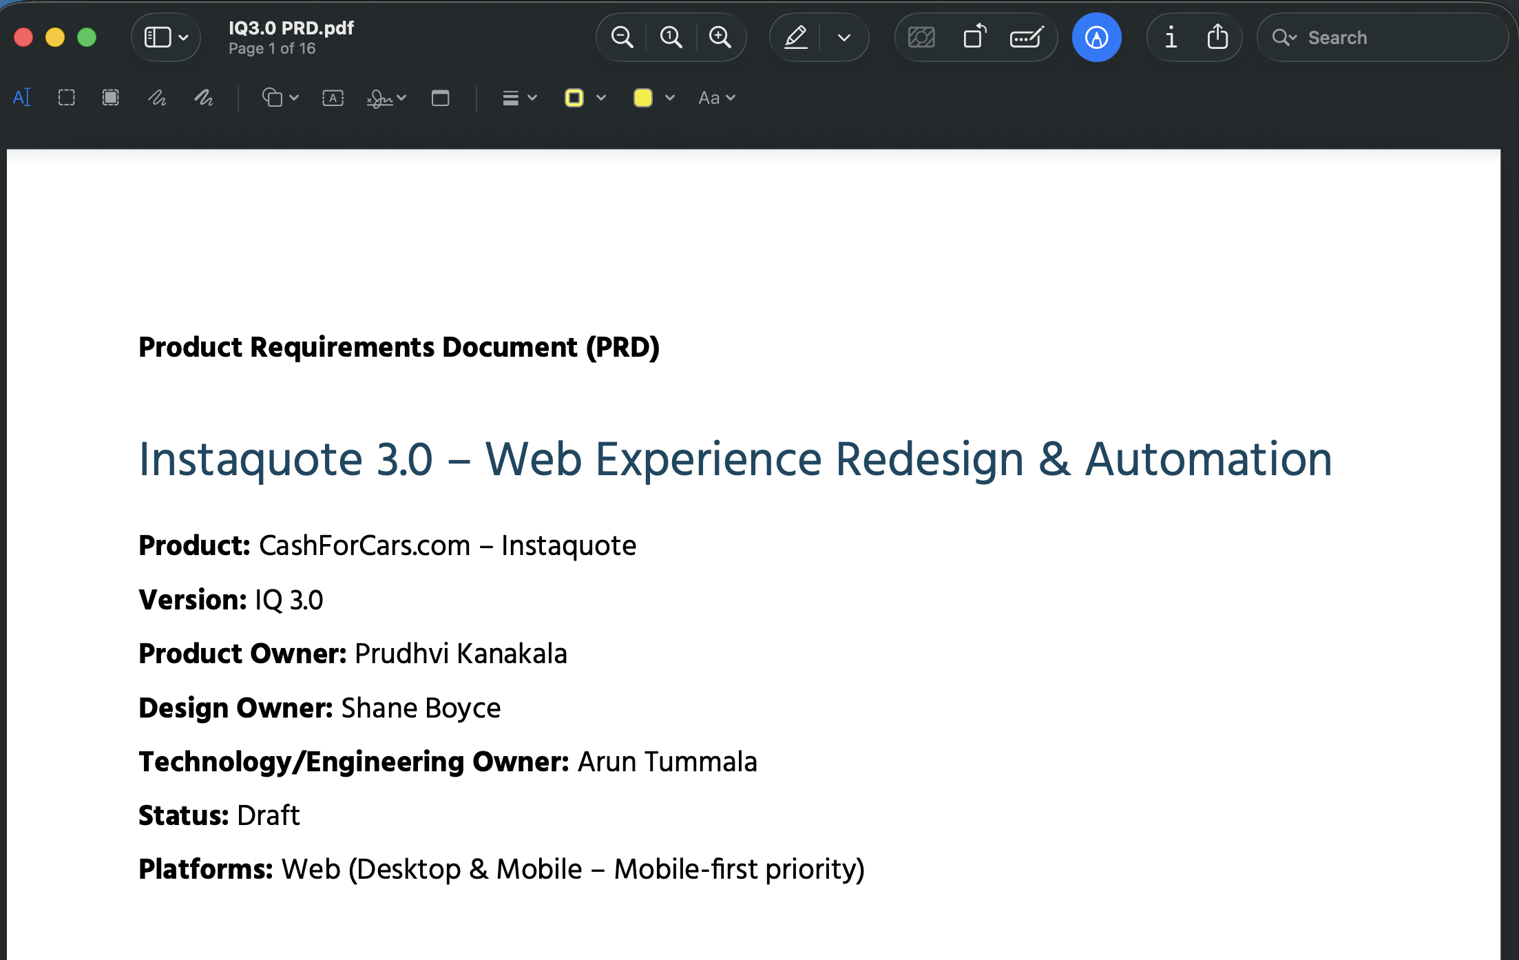Click the IQ3.0 PRD.pdf window title
Viewport: 1519px width, 960px height.
(x=291, y=28)
